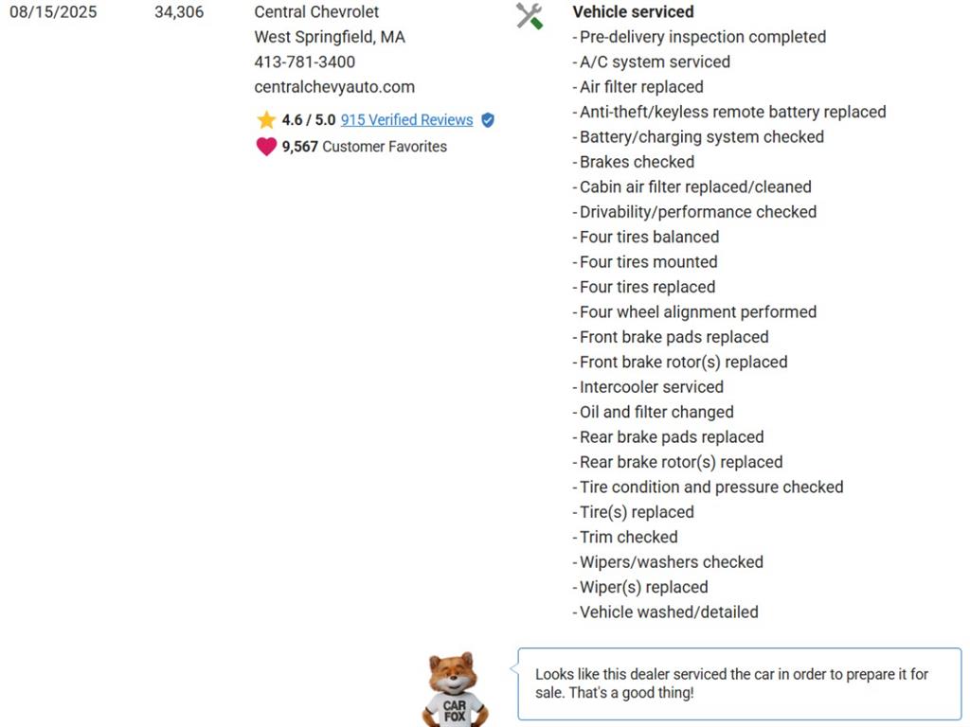Click the gold star rating icon
This screenshot has height=727, width=970.
(x=266, y=120)
